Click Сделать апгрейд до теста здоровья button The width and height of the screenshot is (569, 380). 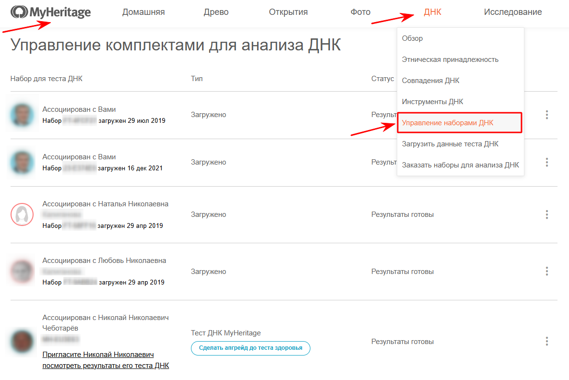coord(250,348)
